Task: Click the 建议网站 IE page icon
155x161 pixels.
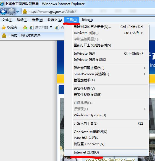Action: click(x=31, y=27)
